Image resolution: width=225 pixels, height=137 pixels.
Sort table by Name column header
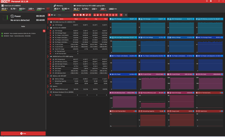62,19
